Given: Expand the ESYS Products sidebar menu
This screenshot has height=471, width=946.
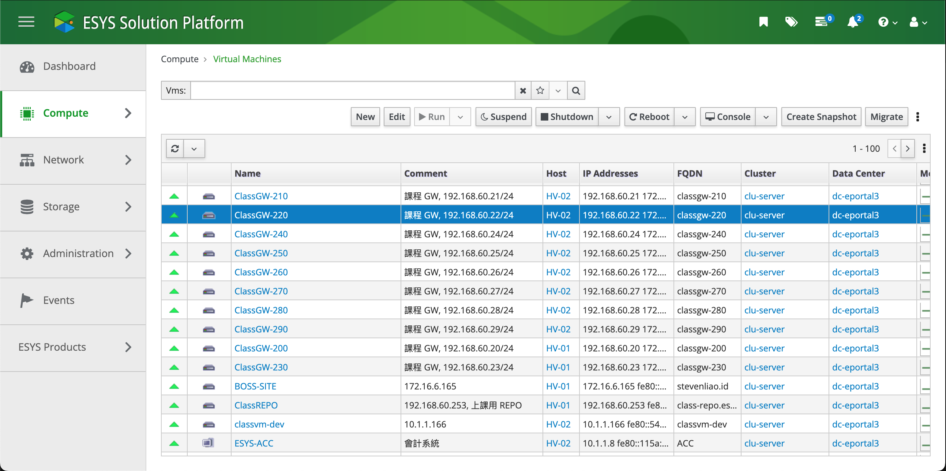Looking at the screenshot, I should (73, 347).
